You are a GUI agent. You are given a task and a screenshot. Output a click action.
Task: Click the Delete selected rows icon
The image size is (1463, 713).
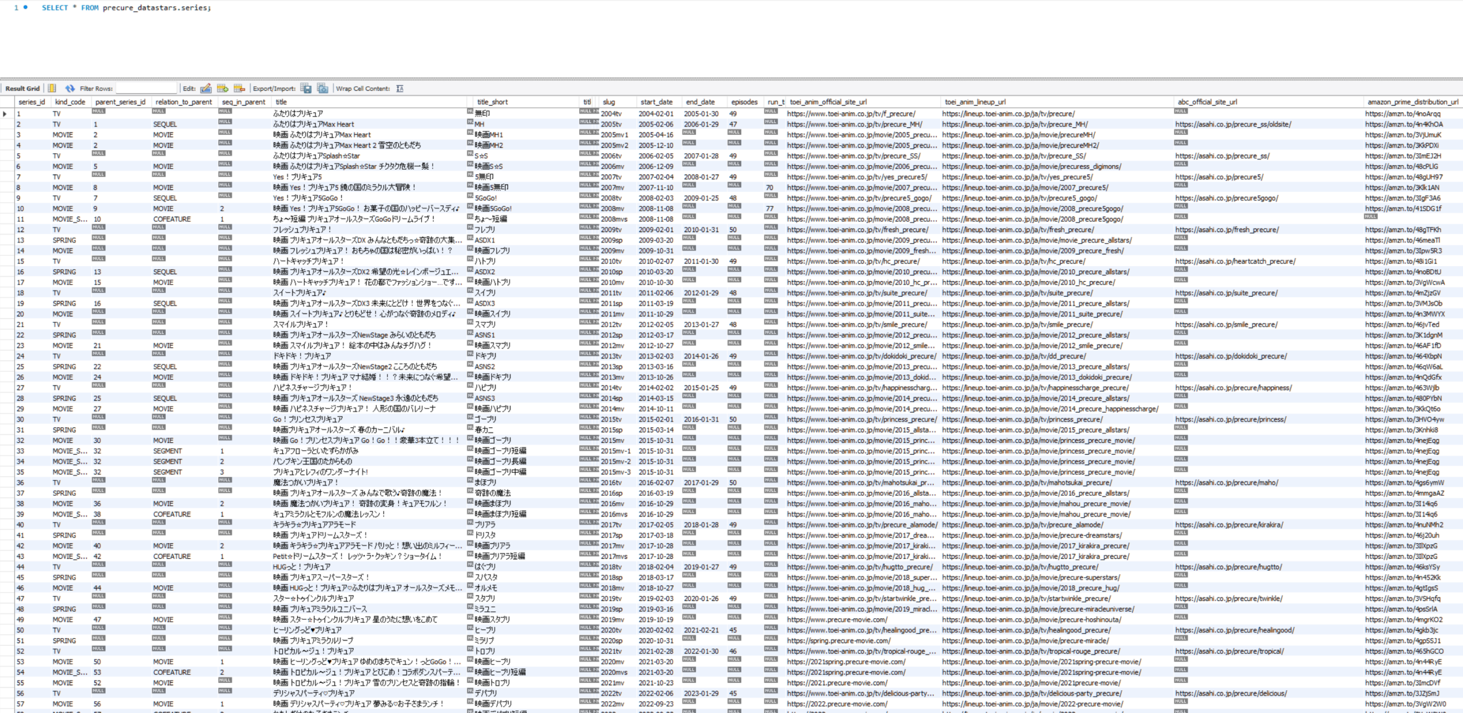(x=239, y=89)
